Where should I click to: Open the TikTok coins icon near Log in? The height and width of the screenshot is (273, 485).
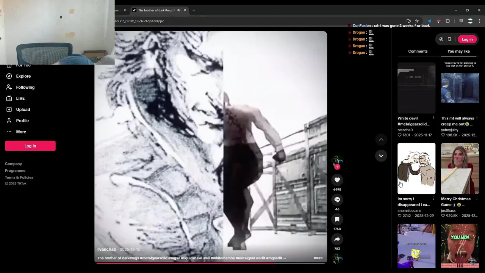[x=441, y=39]
